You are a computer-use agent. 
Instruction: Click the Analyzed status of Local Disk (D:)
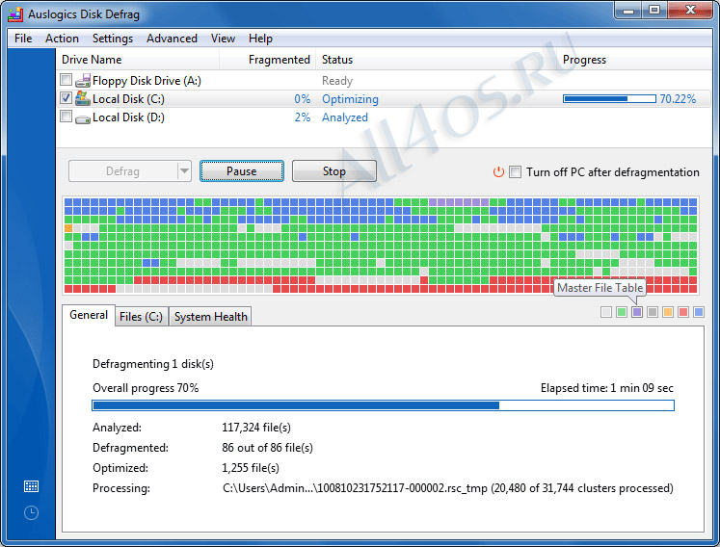click(x=345, y=117)
